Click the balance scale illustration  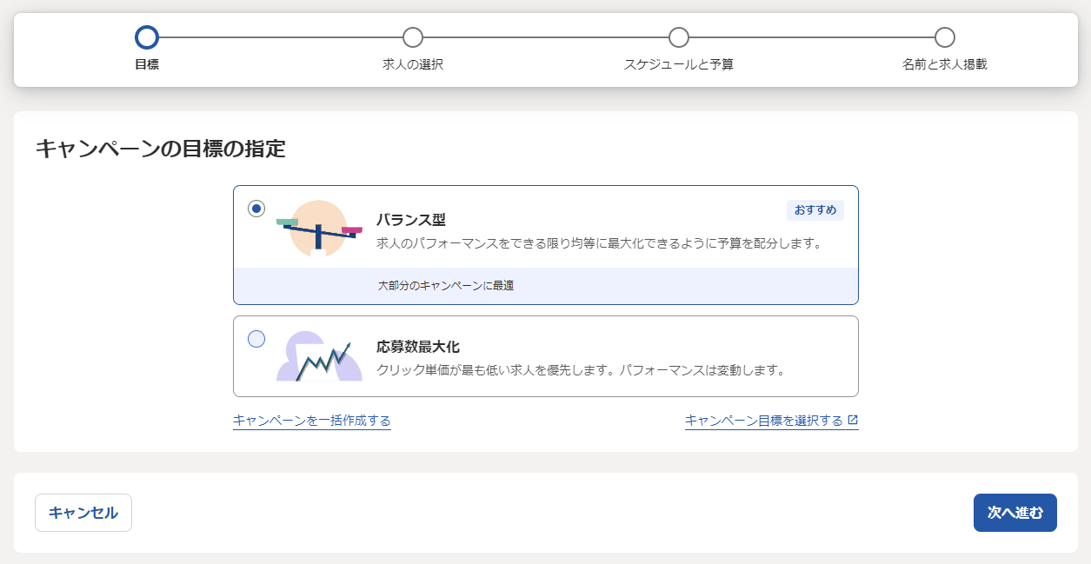coord(319,229)
